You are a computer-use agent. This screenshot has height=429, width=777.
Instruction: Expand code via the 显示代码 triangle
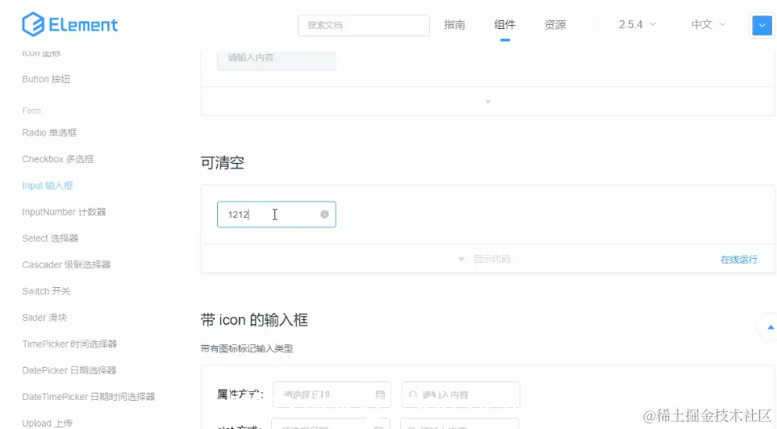click(462, 259)
